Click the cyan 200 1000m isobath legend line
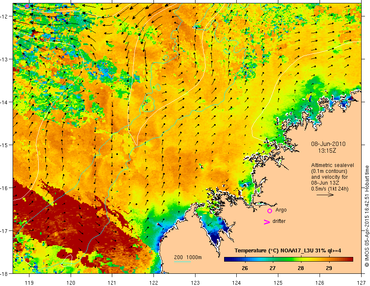 point(182,262)
